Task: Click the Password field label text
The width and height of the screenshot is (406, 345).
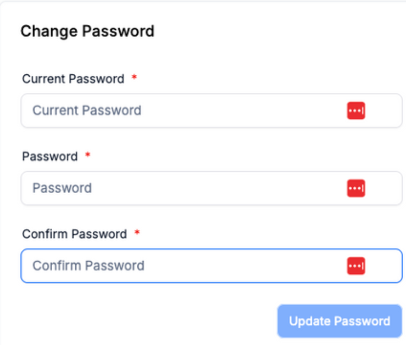Action: pos(50,156)
